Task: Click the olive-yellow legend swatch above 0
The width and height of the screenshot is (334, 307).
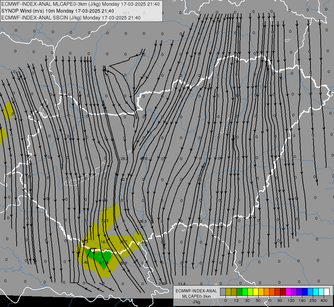Action: click(x=228, y=292)
